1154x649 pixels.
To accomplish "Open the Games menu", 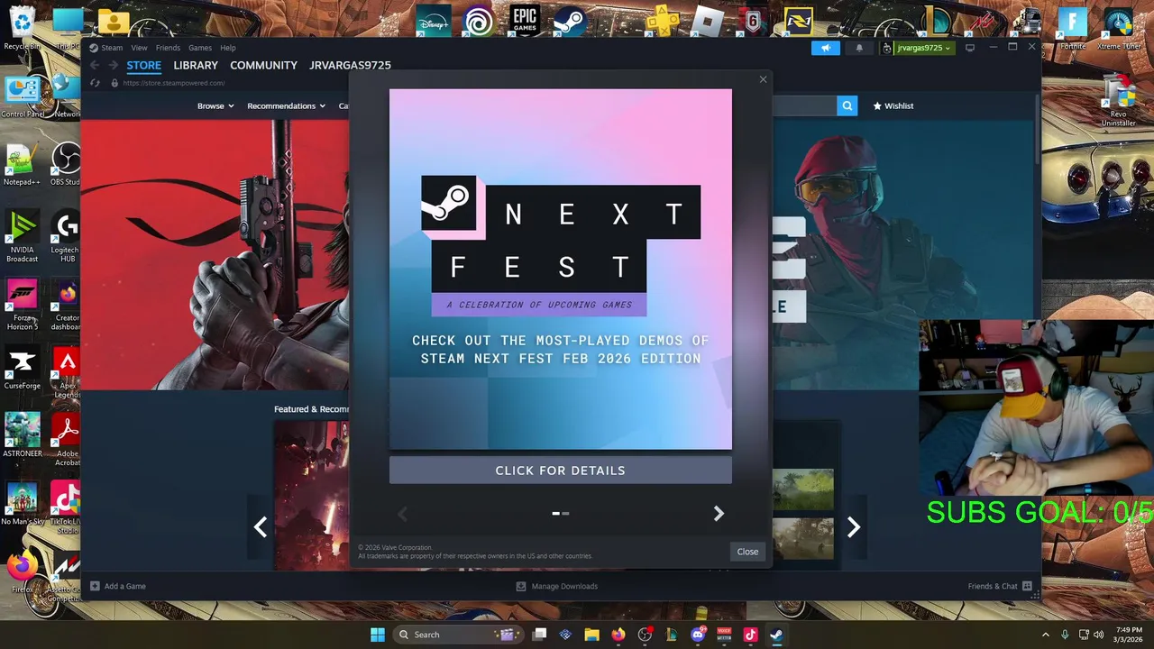I will (x=200, y=48).
